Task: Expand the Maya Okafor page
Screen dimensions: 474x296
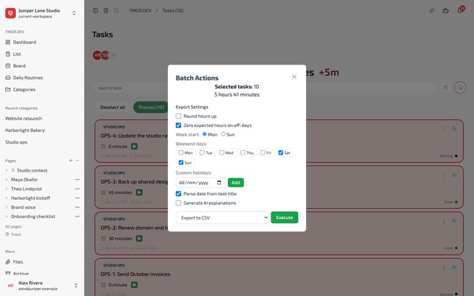Action: click(x=7, y=180)
